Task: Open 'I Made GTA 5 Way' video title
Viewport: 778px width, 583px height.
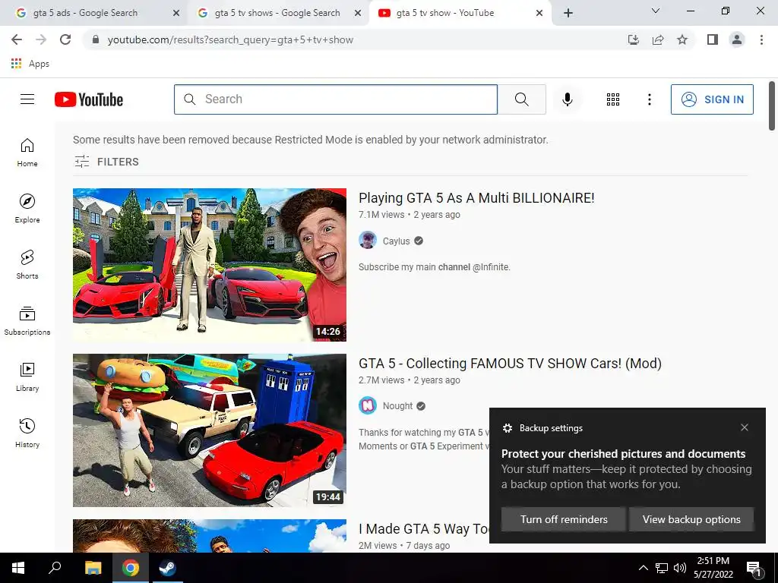Action: pos(424,529)
